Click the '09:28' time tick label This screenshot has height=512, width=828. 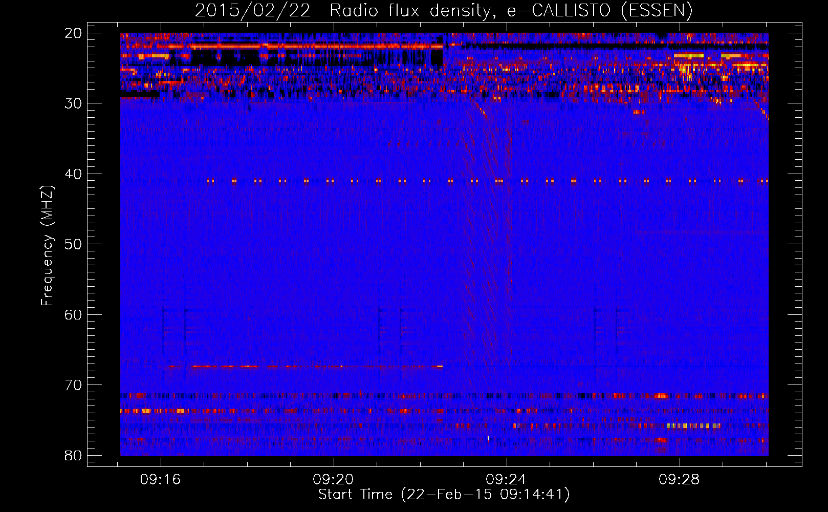click(680, 480)
